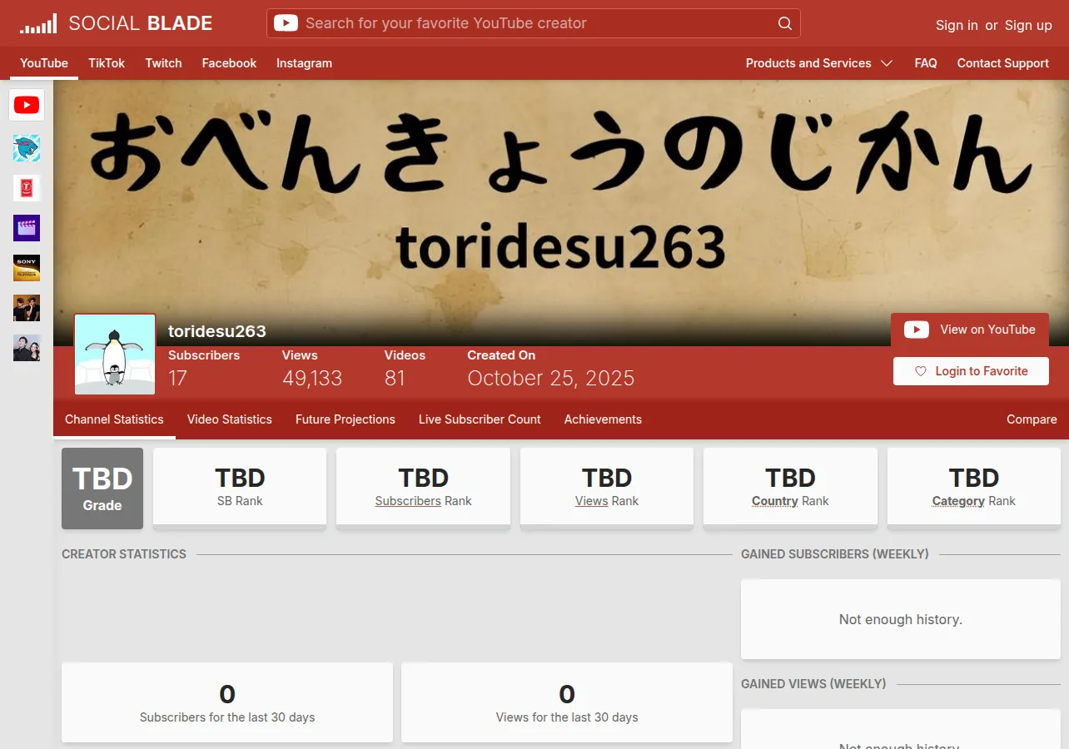
Task: Click the Sign up link
Action: point(1028,25)
